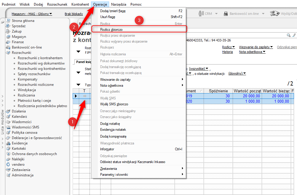Screen dimensions: 297x195
Task: Click the Kartoteki module icon
Action: click(x=8, y=149)
